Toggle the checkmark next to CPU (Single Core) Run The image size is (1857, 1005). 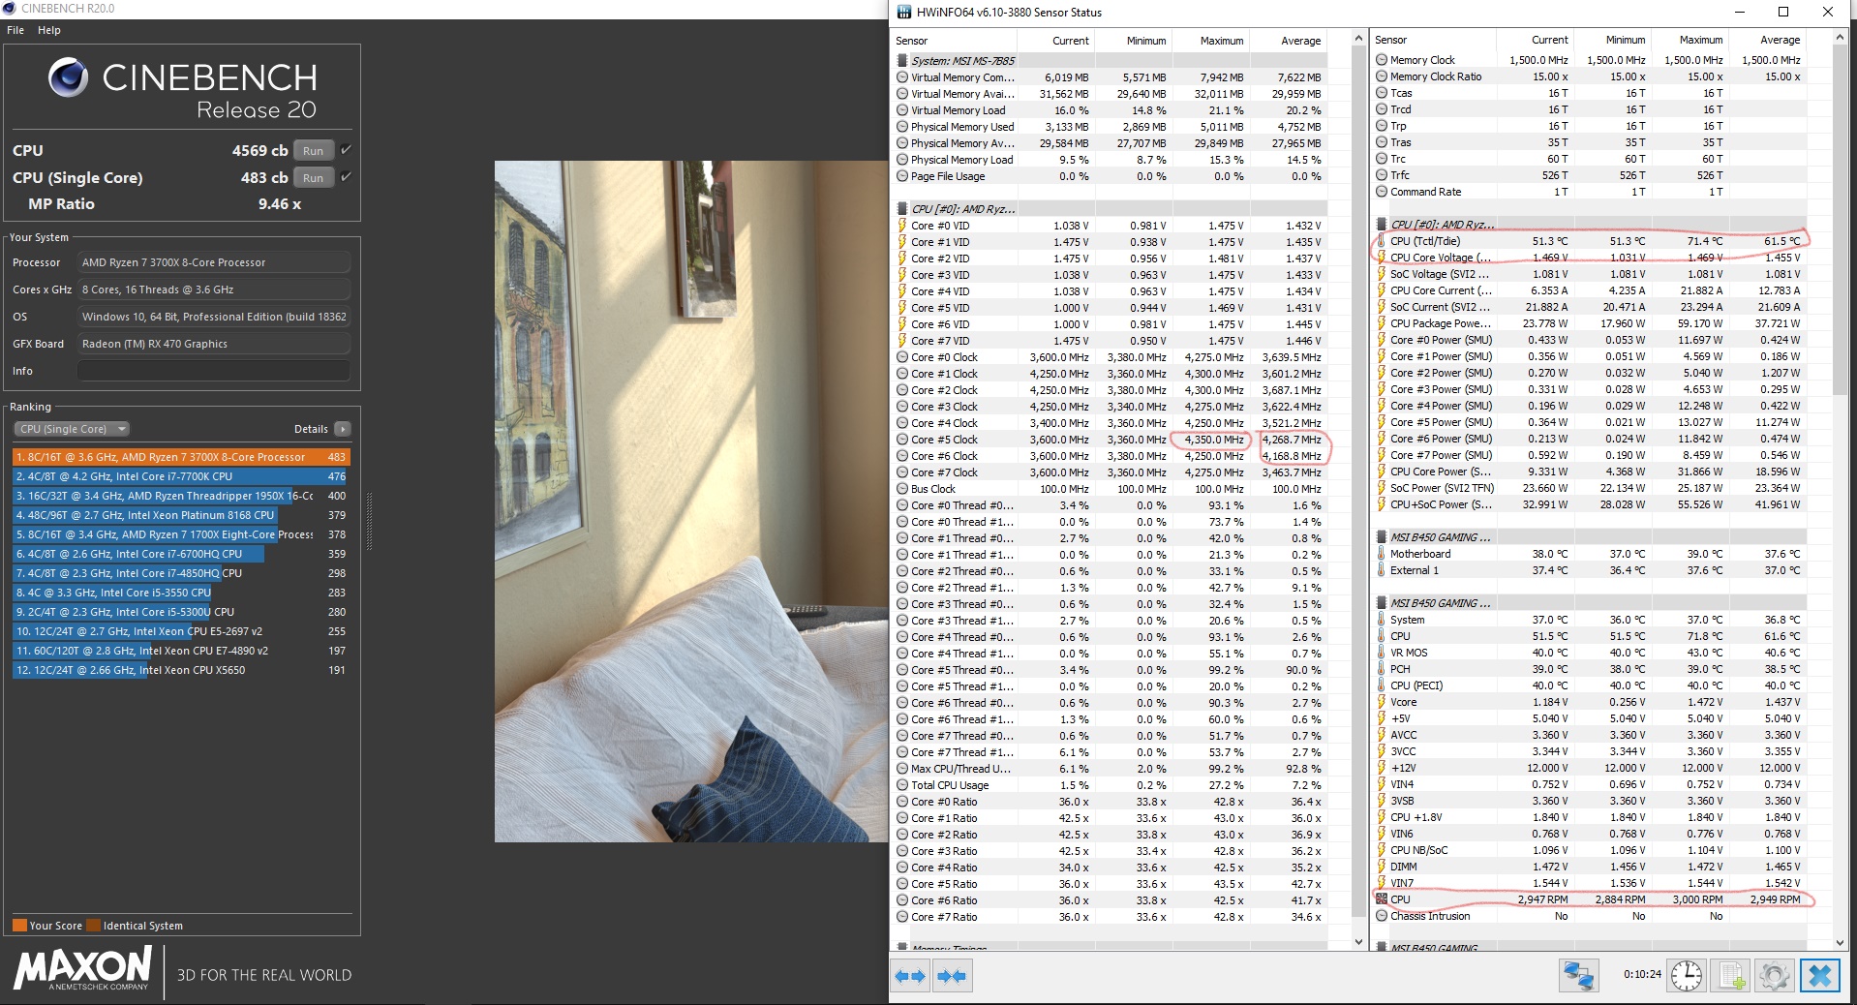(346, 177)
